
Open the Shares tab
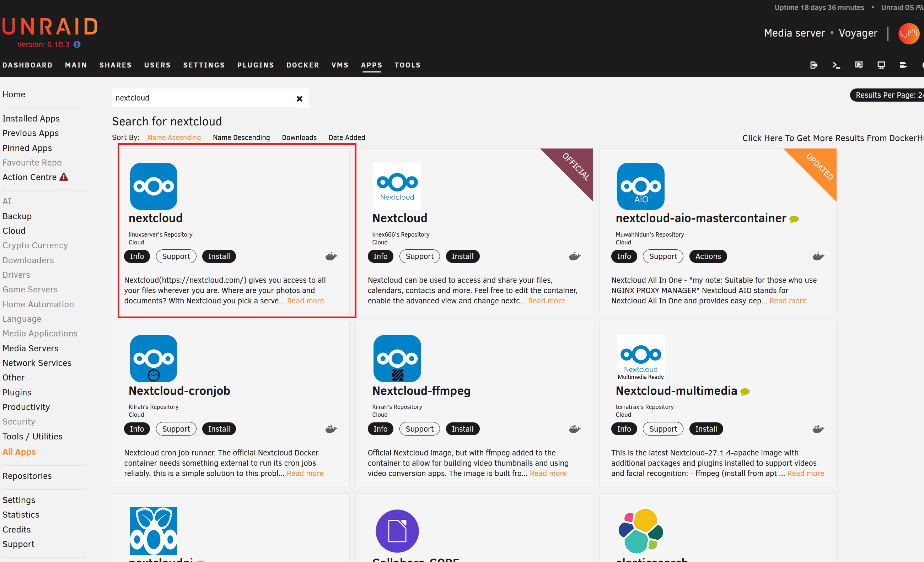116,65
